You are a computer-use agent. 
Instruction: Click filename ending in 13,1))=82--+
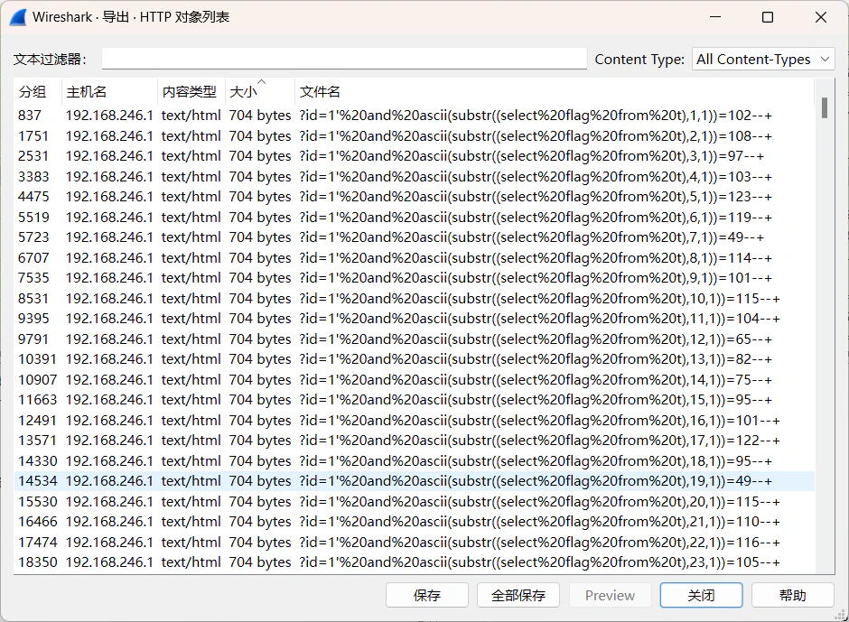[x=536, y=359]
